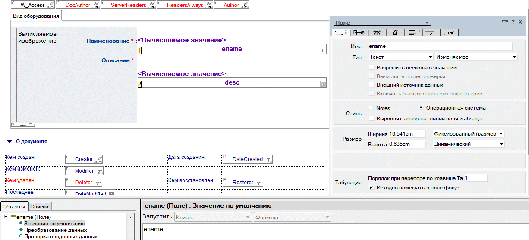Click the 'Имя' input field with ename
This screenshot has width=529, height=240.
pos(439,46)
